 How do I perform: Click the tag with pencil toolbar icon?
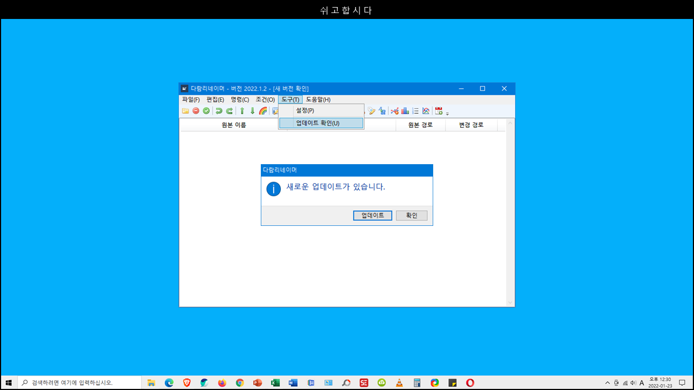coord(371,111)
